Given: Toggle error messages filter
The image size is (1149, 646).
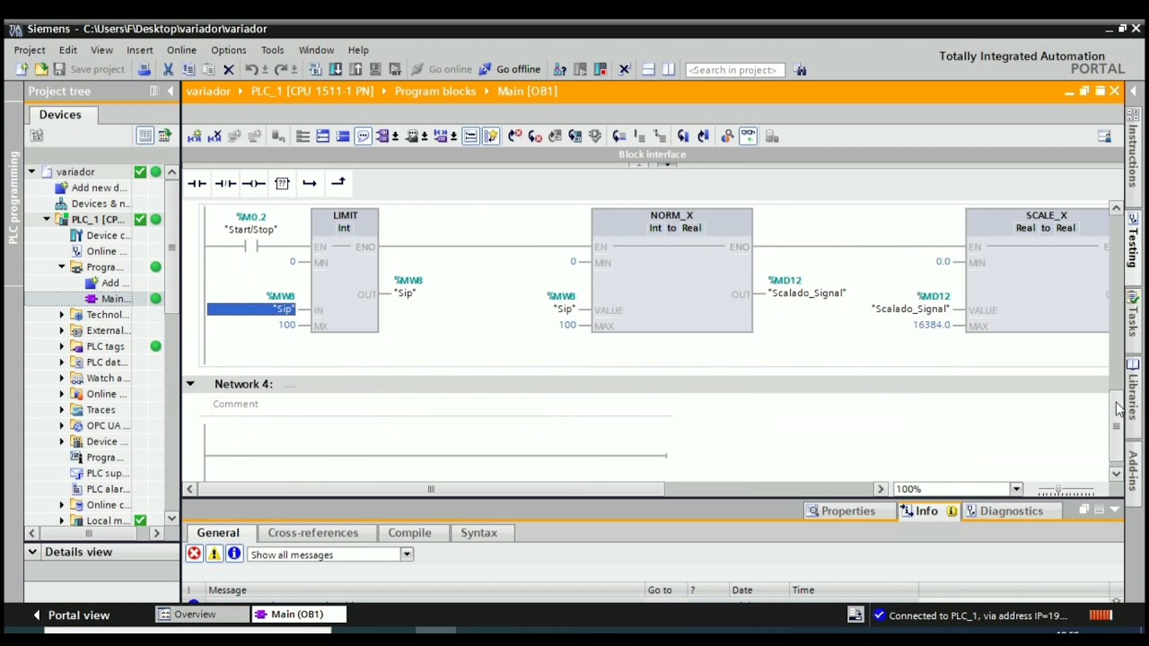Looking at the screenshot, I should [194, 554].
